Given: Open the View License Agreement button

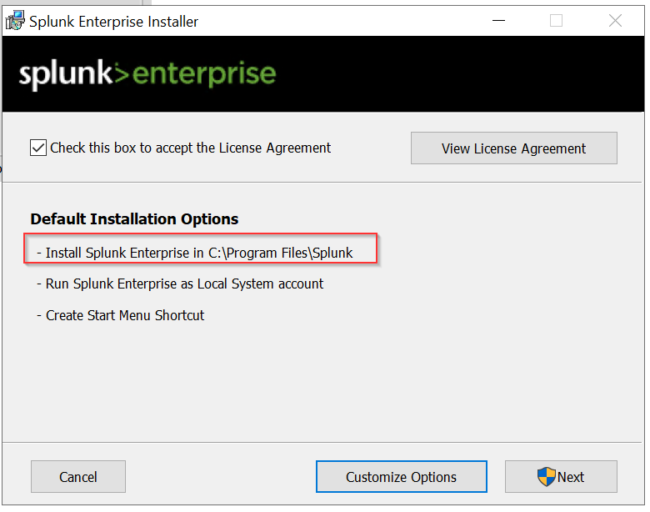Looking at the screenshot, I should [513, 148].
